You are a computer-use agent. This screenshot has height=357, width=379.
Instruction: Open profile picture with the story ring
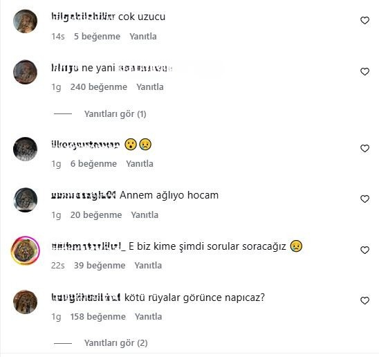point(26,250)
